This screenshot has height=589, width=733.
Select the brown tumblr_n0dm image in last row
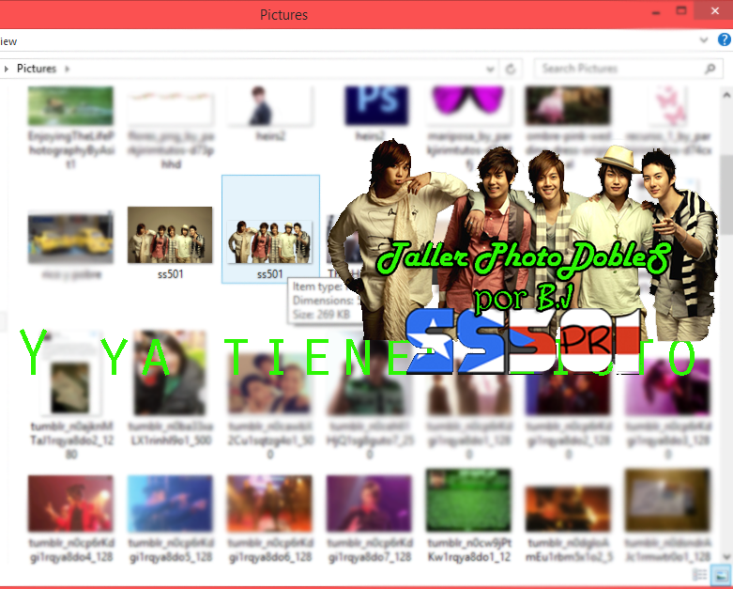click(x=668, y=515)
